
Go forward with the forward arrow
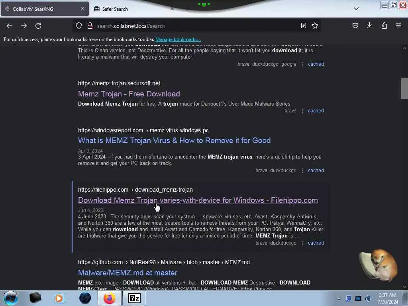click(x=24, y=26)
